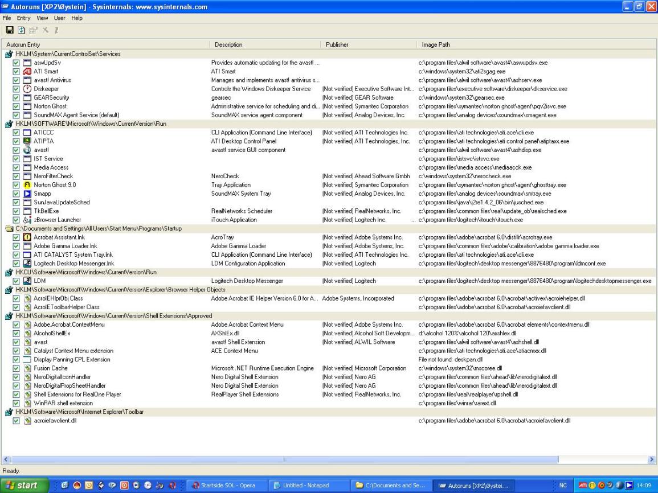Select "Catalyst Context Menu extension" entry
The height and width of the screenshot is (493, 658).
[x=73, y=351]
